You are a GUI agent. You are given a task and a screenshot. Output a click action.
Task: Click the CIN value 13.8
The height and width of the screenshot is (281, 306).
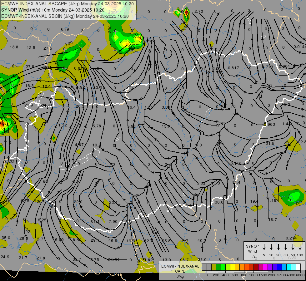pyautogui.click(x=14, y=47)
